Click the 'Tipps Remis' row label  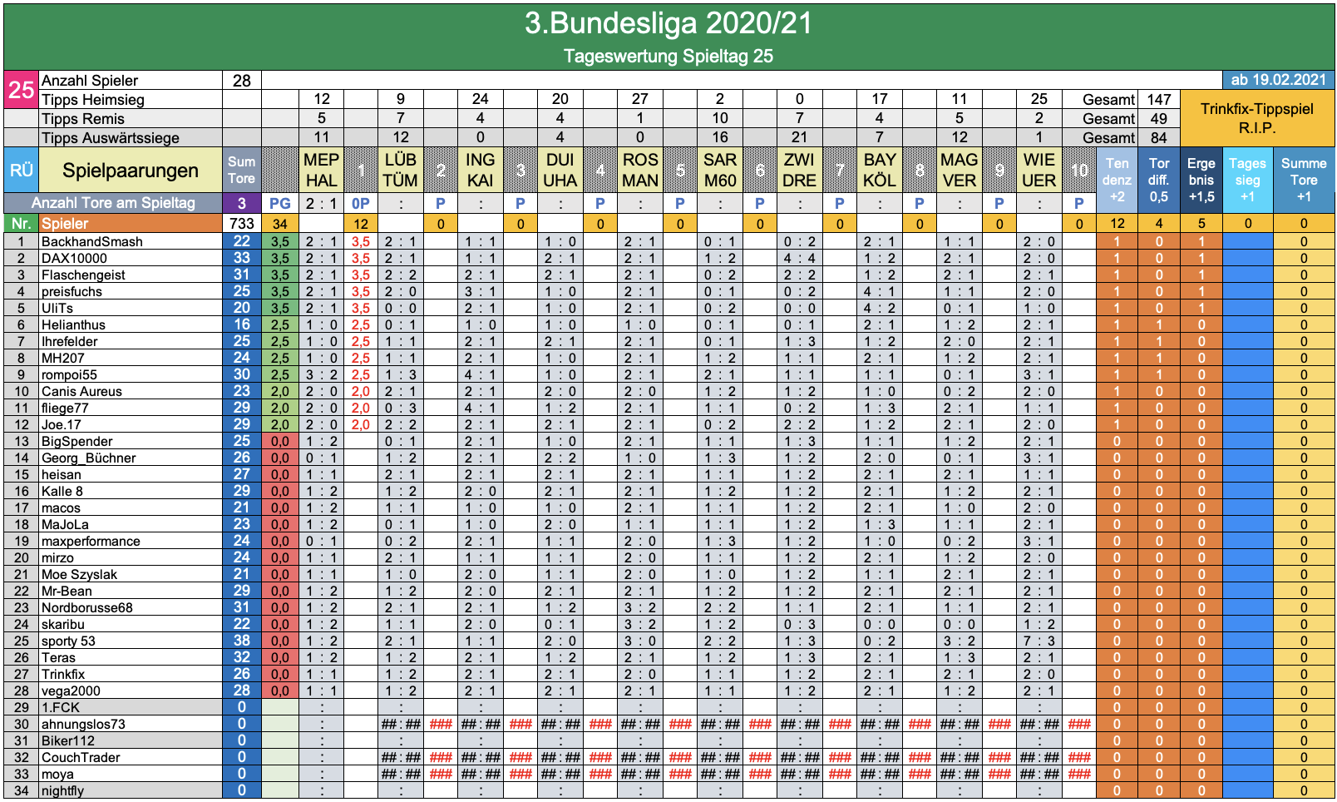(131, 119)
